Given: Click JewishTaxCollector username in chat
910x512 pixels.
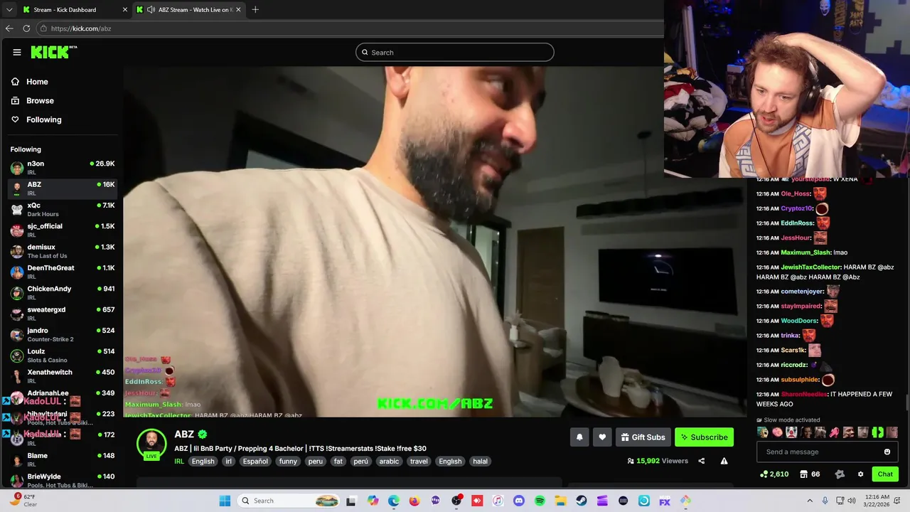Looking at the screenshot, I should point(811,267).
